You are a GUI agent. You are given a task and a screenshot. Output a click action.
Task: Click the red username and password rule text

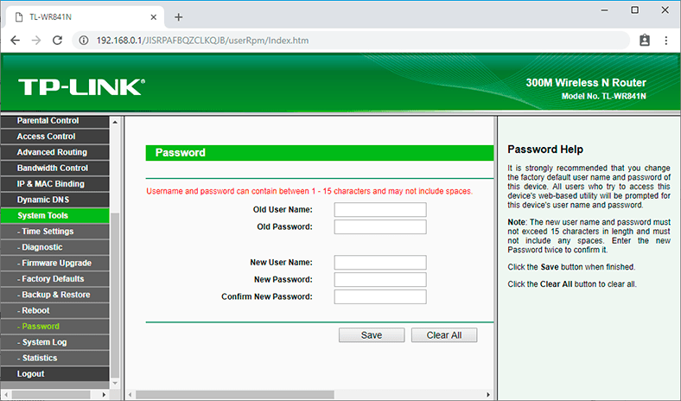click(309, 191)
